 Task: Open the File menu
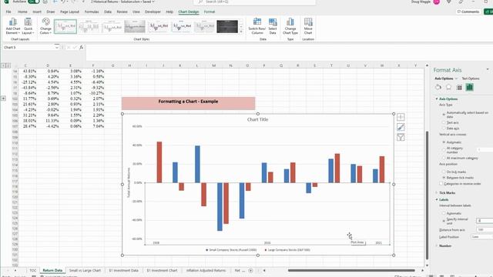click(x=8, y=12)
